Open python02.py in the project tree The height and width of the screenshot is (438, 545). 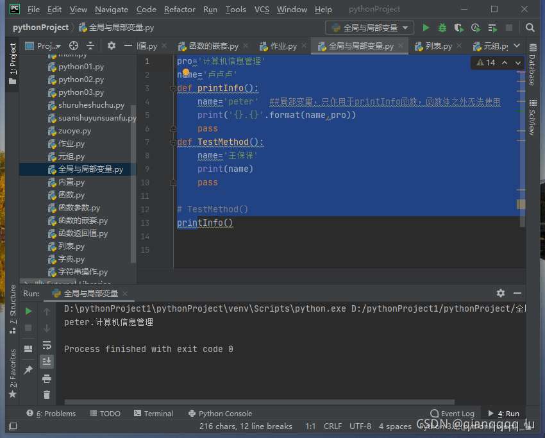pos(81,80)
